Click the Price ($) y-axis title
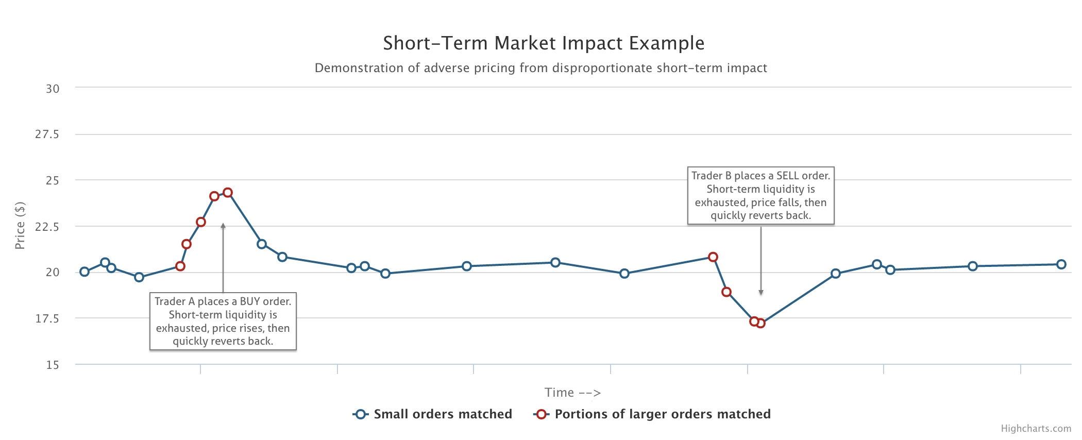 pyautogui.click(x=20, y=226)
